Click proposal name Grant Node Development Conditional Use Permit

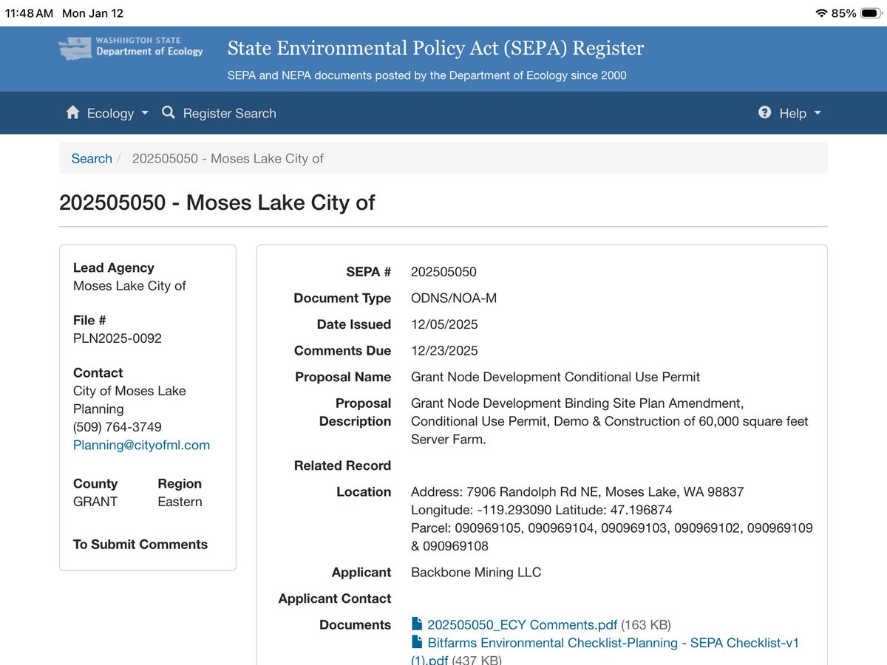click(555, 377)
